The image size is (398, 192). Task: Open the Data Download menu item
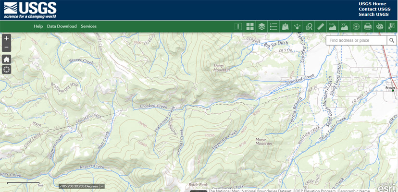coord(62,26)
